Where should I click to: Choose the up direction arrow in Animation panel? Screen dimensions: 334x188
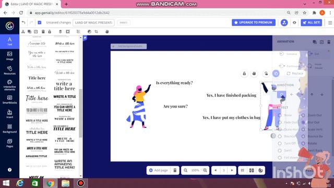click(x=312, y=95)
